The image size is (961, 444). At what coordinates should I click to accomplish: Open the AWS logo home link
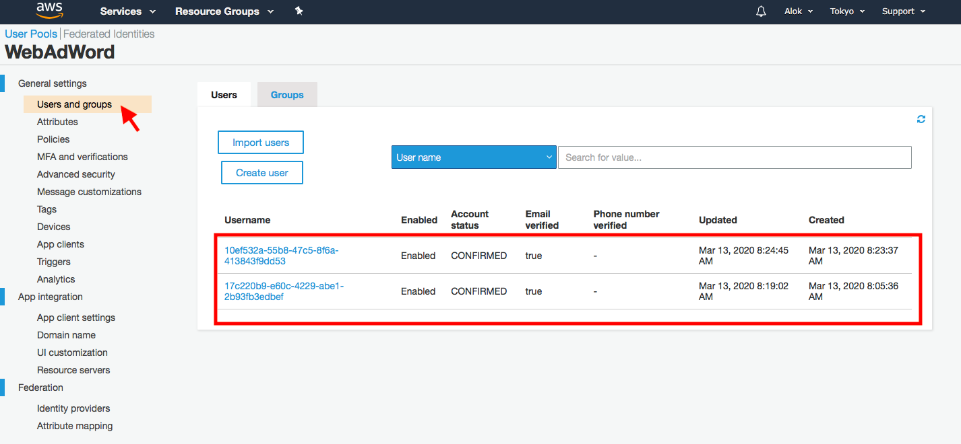(x=49, y=11)
